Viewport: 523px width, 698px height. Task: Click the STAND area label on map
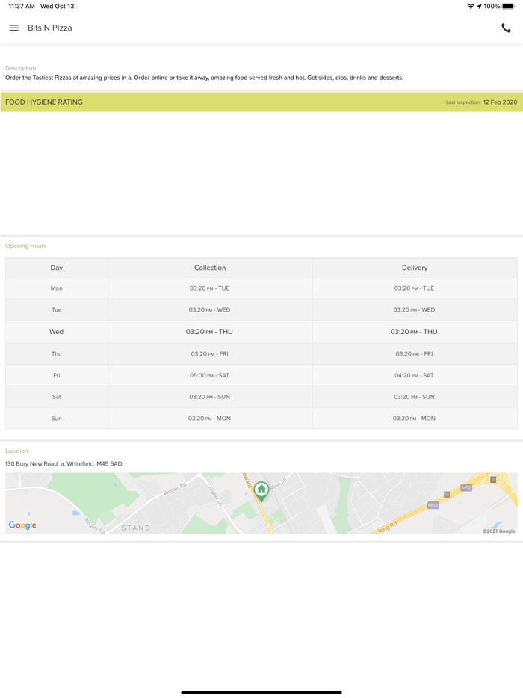pos(136,528)
